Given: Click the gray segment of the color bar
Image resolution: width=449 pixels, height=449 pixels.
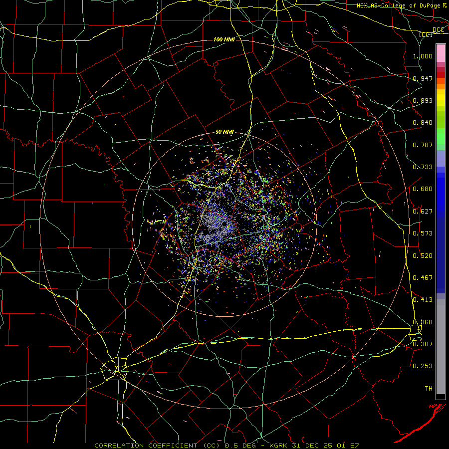Looking at the screenshot, I should (x=441, y=347).
